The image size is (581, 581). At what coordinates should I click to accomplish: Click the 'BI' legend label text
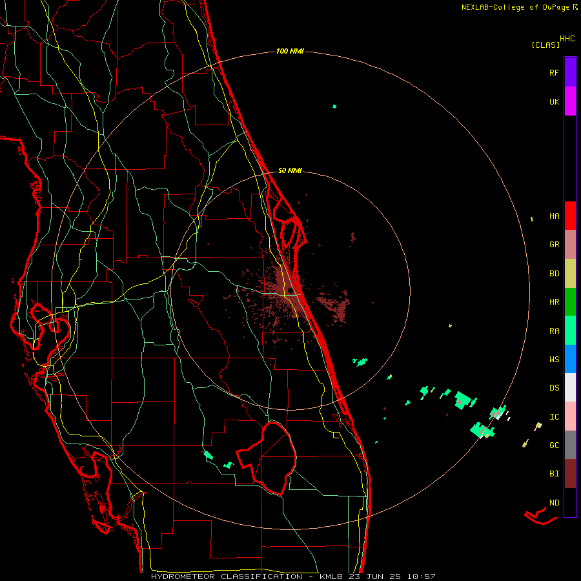pyautogui.click(x=554, y=474)
